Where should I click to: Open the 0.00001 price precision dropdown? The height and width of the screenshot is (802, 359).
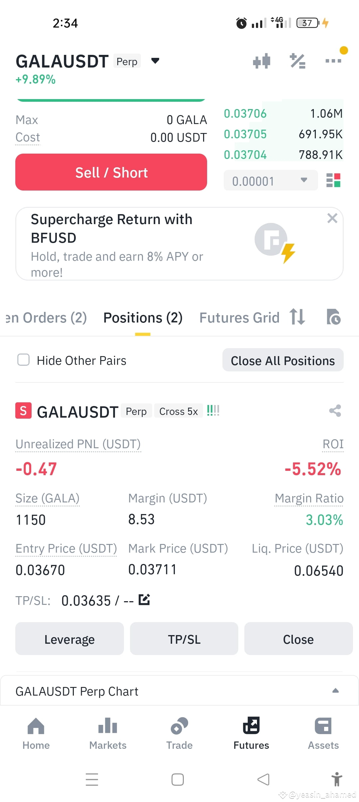[x=271, y=181]
